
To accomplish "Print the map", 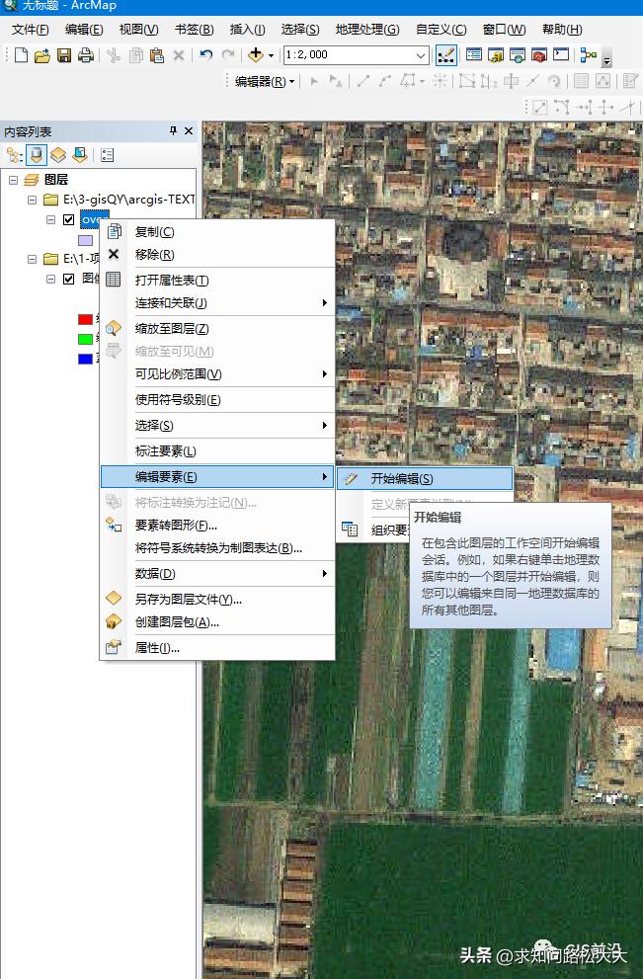I will (x=86, y=55).
